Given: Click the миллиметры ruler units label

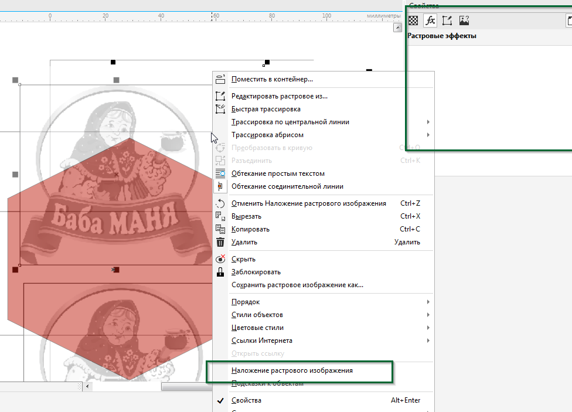Looking at the screenshot, I should [x=383, y=16].
